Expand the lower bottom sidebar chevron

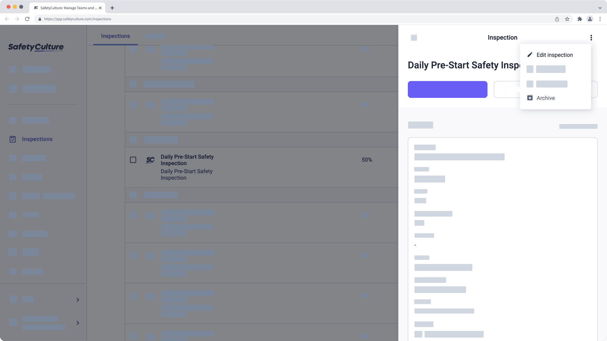(78, 323)
